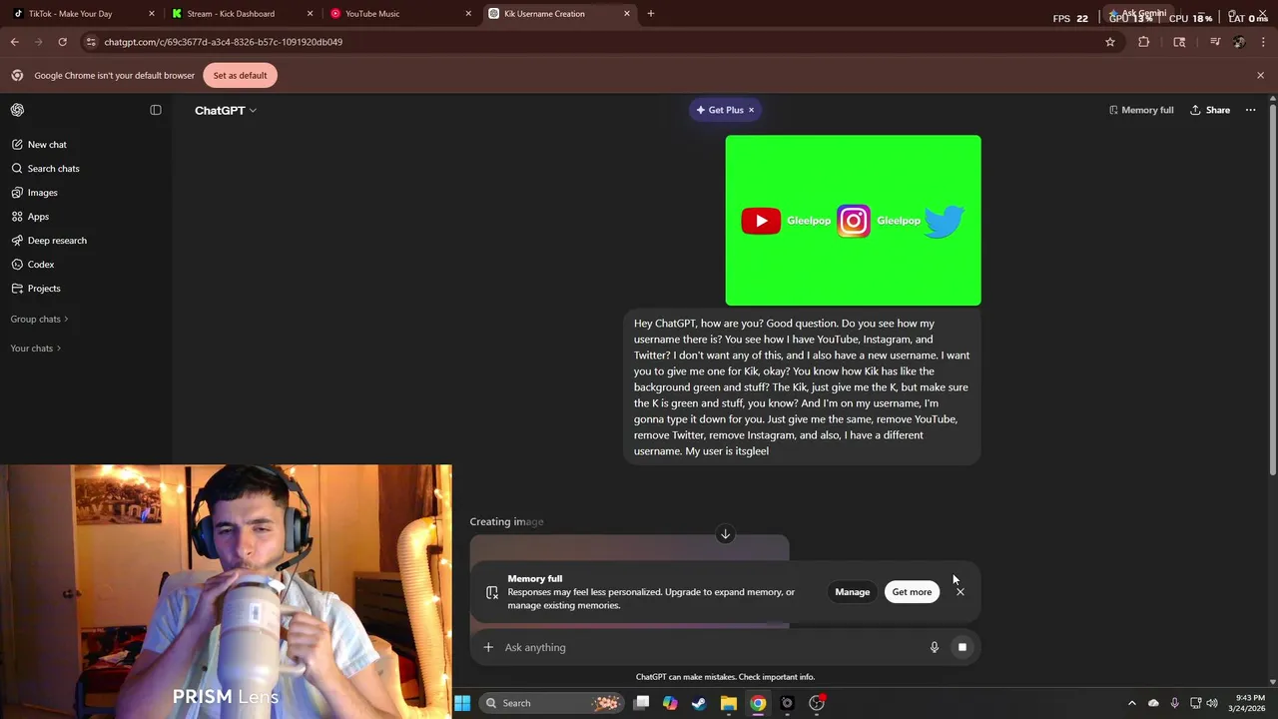This screenshot has width=1278, height=719.
Task: Go back in browser history
Action: [15, 42]
